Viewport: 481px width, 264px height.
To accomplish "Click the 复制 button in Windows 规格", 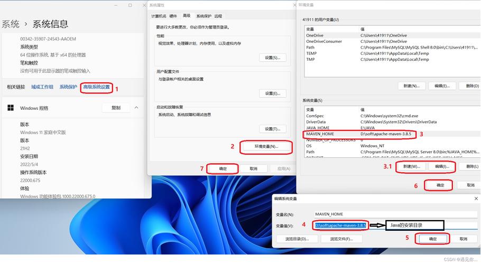I will pyautogui.click(x=116, y=108).
